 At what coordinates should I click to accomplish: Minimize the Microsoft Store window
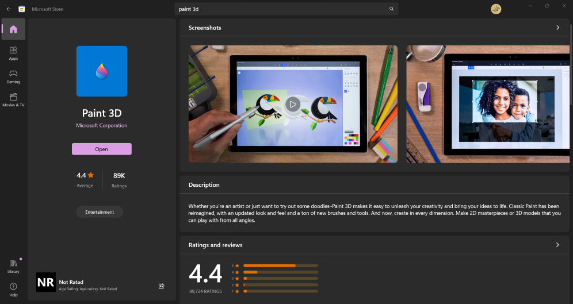pyautogui.click(x=530, y=6)
